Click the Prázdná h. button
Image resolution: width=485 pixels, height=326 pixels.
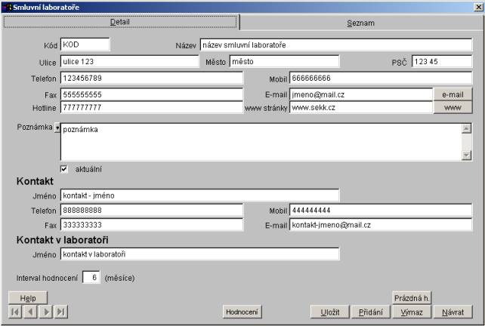click(x=412, y=297)
